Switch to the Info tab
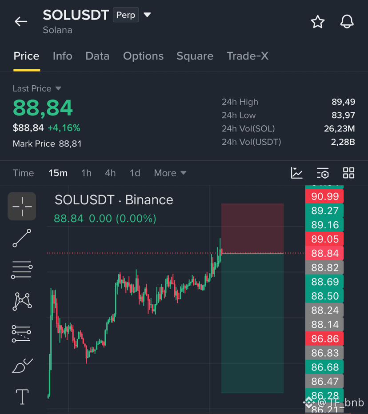 (x=62, y=56)
